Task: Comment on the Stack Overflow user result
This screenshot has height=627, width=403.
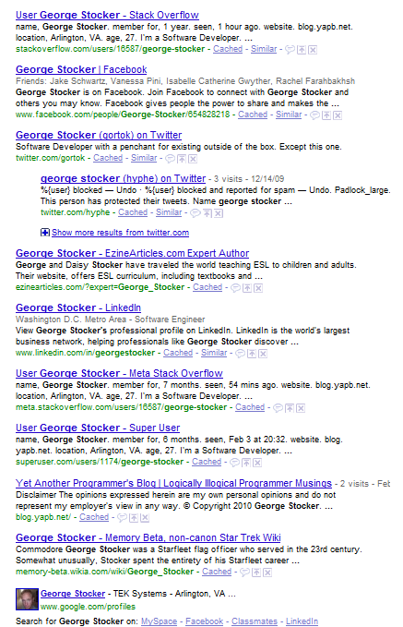Action: click(x=290, y=50)
